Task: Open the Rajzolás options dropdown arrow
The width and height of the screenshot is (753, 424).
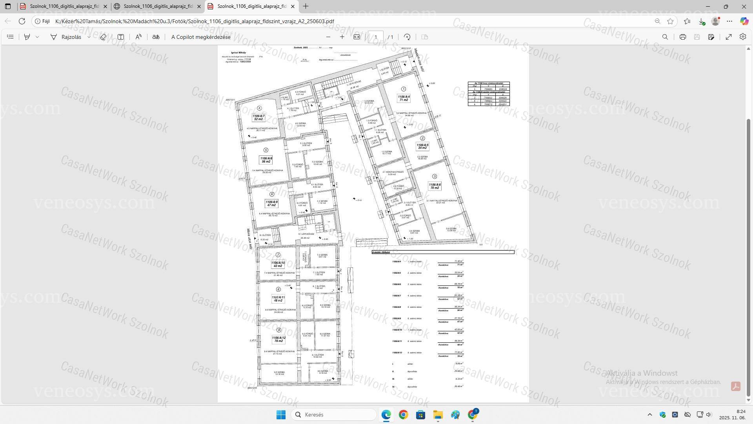Action: (89, 37)
